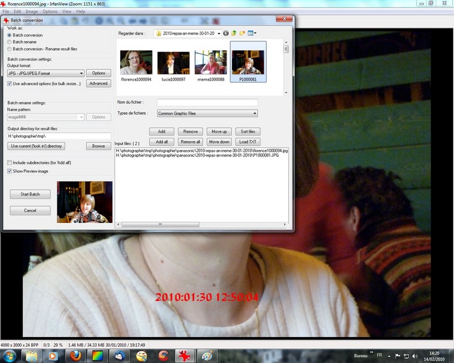
Task: Click the taskbar clock showing 14:20
Action: click(x=434, y=356)
